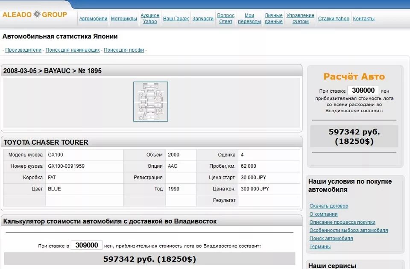This screenshot has width=410, height=269.
Task: Select the gearbox value FAT
Action: (x=52, y=177)
